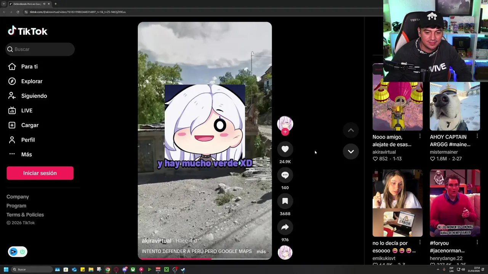Open emikuksvt author link
488x274 pixels.
(x=384, y=258)
